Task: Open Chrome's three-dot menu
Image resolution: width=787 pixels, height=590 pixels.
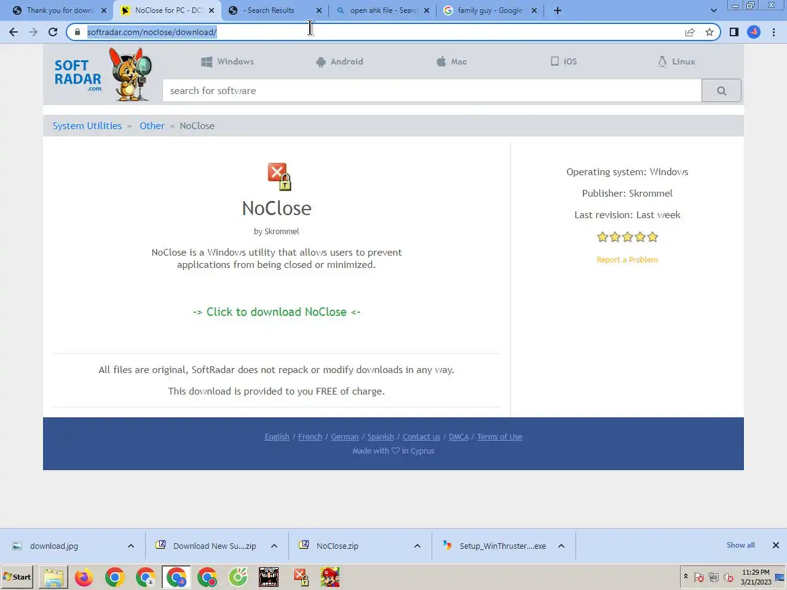Action: 773,32
